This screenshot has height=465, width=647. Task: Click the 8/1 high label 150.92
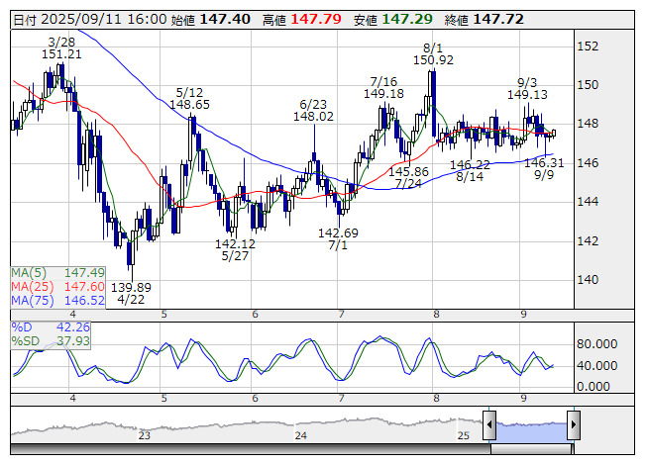[432, 60]
